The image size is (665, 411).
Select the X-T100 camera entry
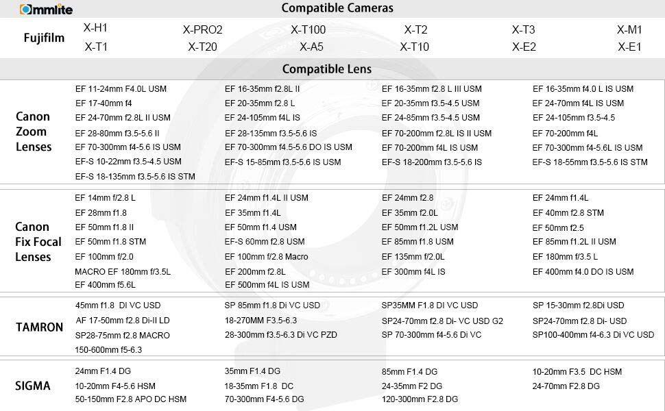point(308,29)
